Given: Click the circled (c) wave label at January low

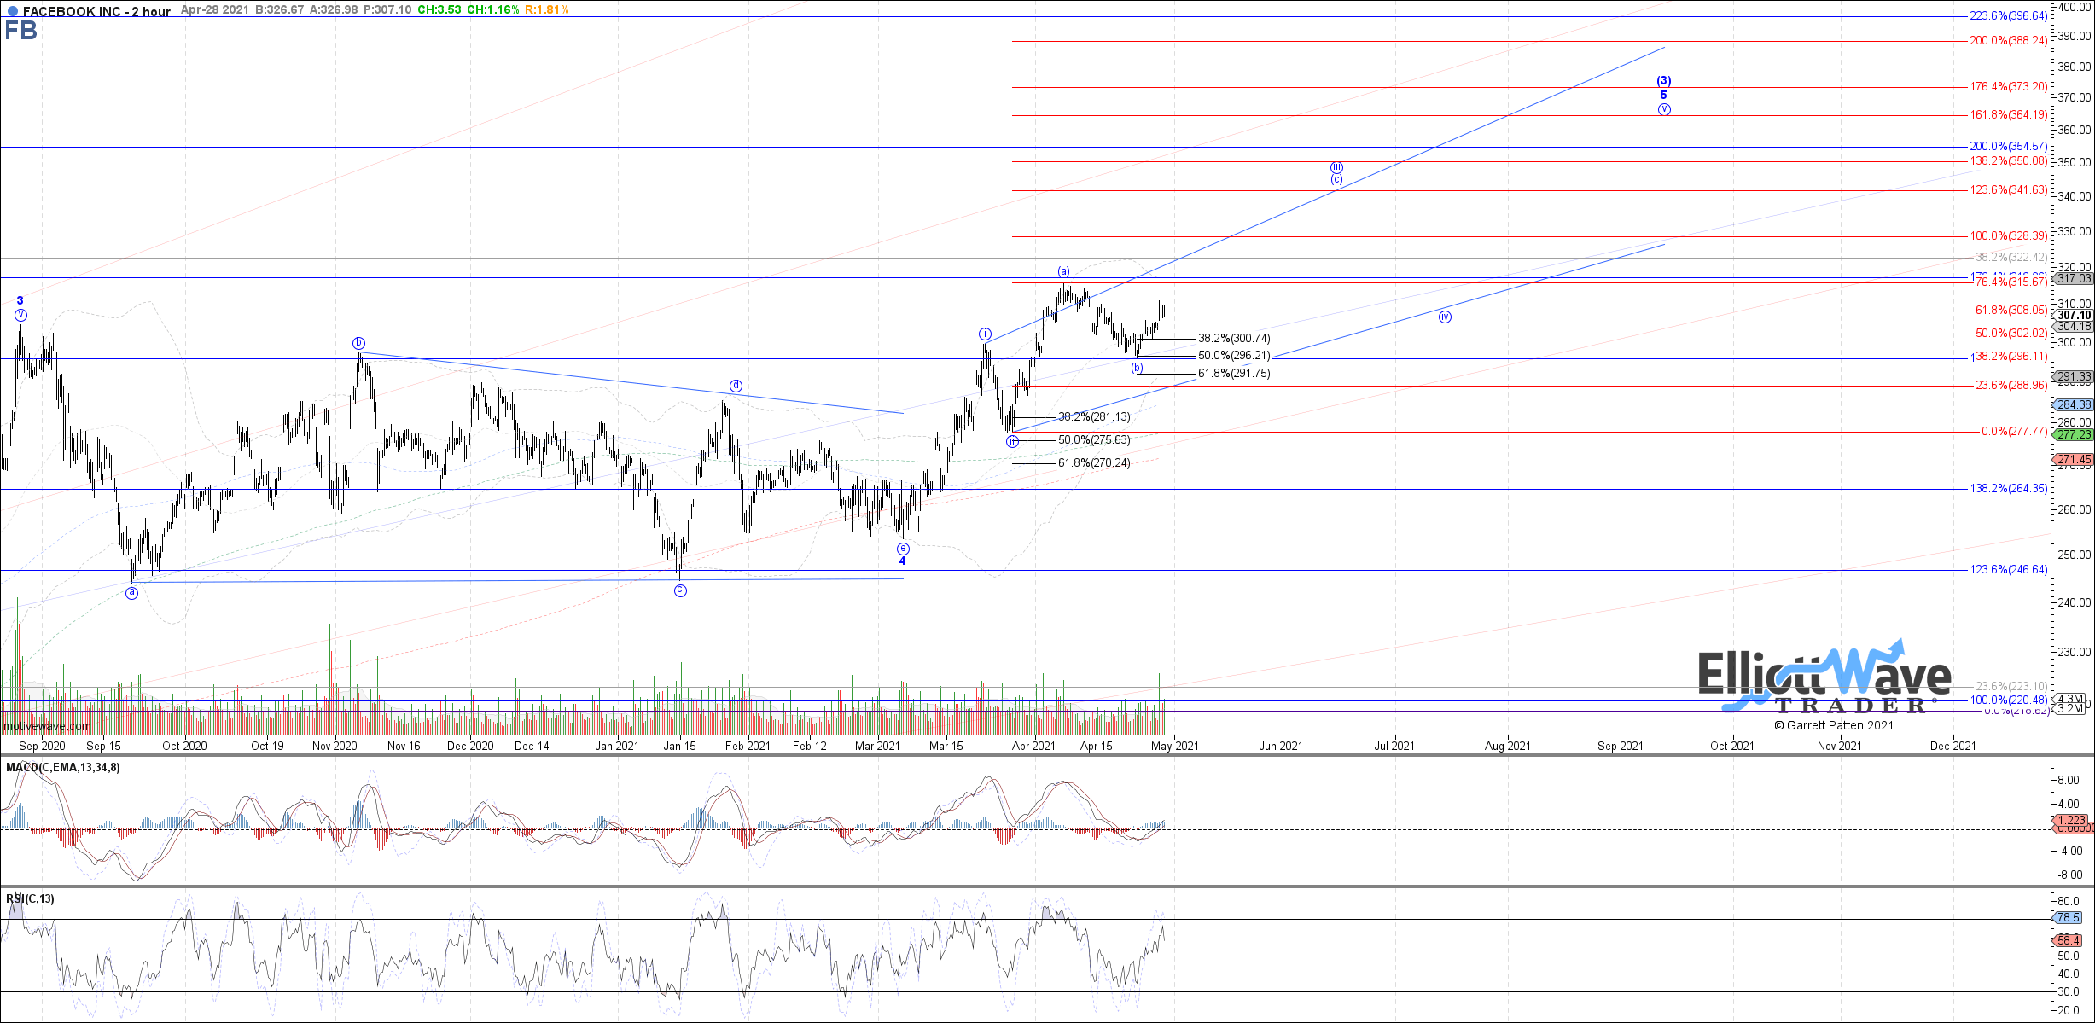Looking at the screenshot, I should (680, 590).
